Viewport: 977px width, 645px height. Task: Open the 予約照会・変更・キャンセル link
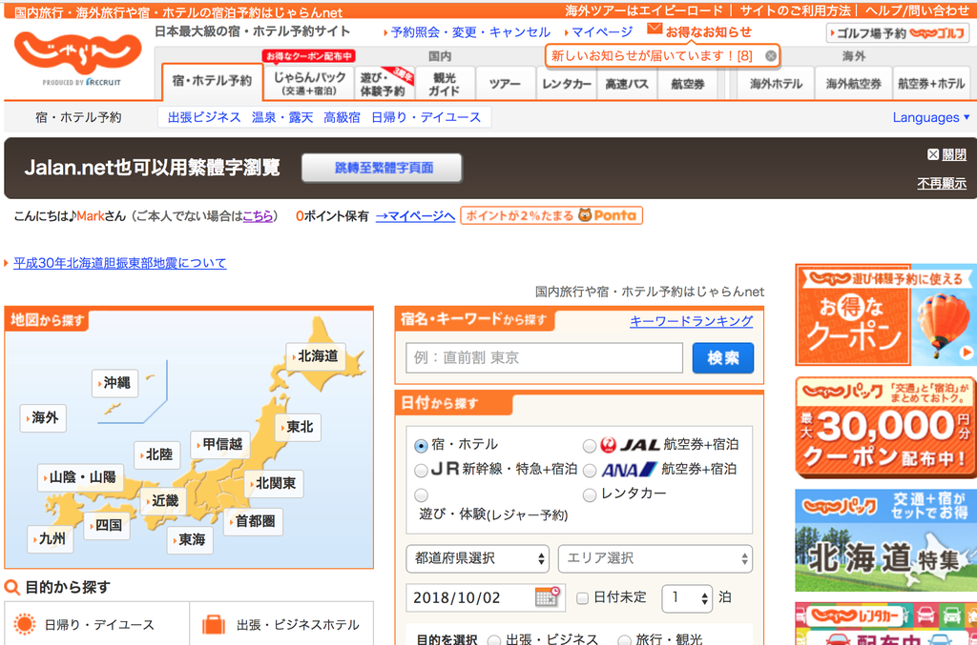tap(470, 32)
